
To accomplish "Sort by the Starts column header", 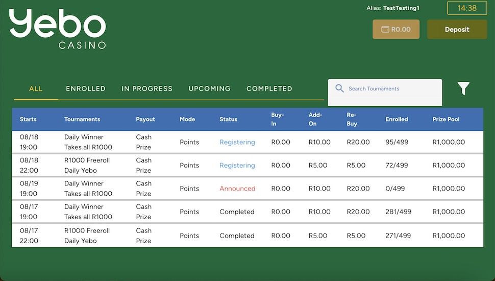I will pyautogui.click(x=28, y=119).
